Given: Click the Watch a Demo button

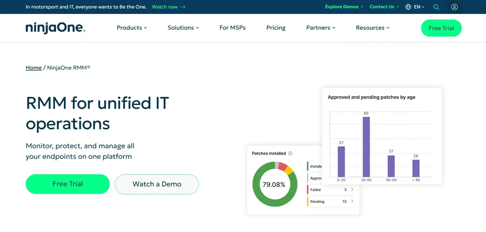Looking at the screenshot, I should point(157,184).
